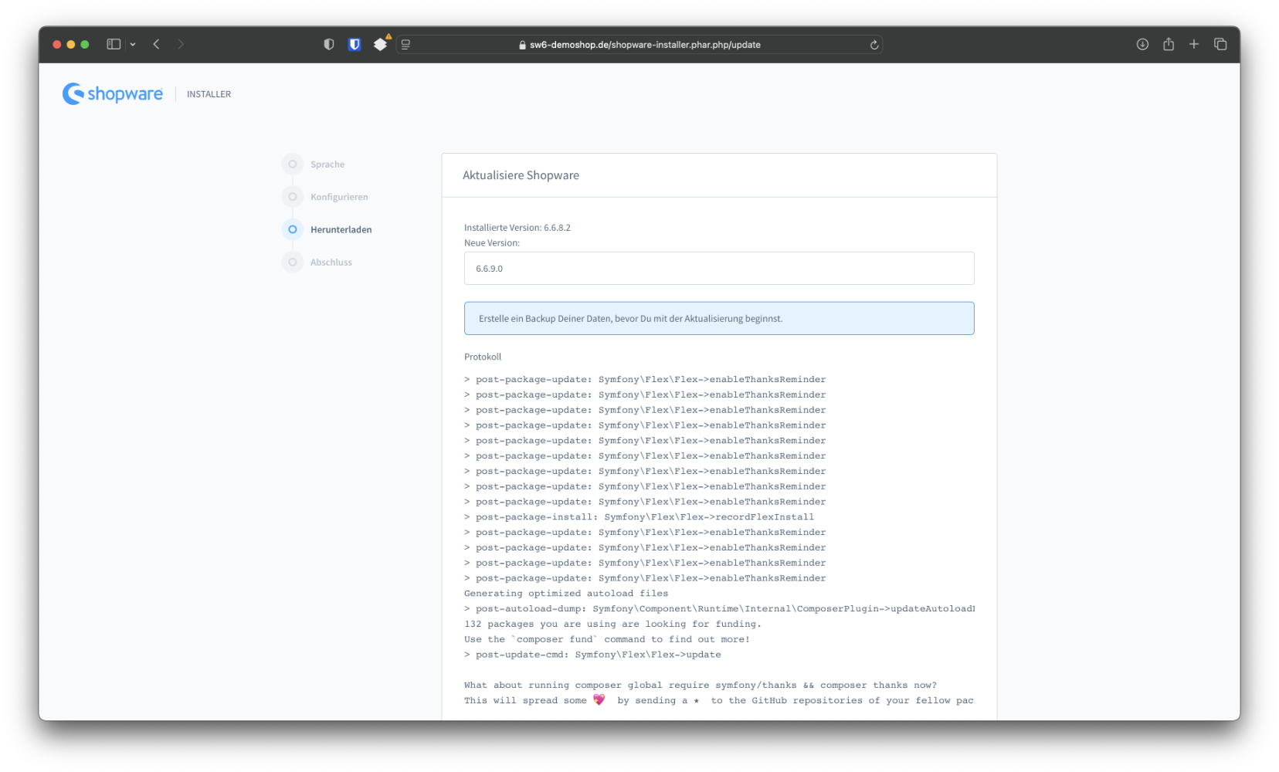This screenshot has width=1279, height=772.
Task: Click the privacy report shield icon
Action: tap(329, 45)
